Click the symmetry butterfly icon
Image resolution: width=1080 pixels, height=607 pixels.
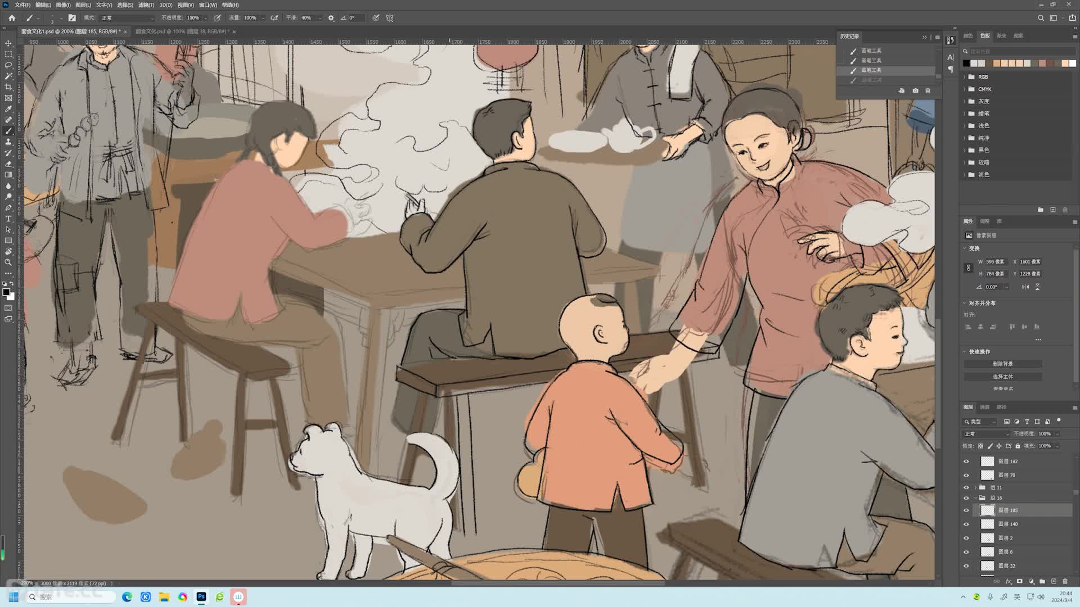[390, 18]
